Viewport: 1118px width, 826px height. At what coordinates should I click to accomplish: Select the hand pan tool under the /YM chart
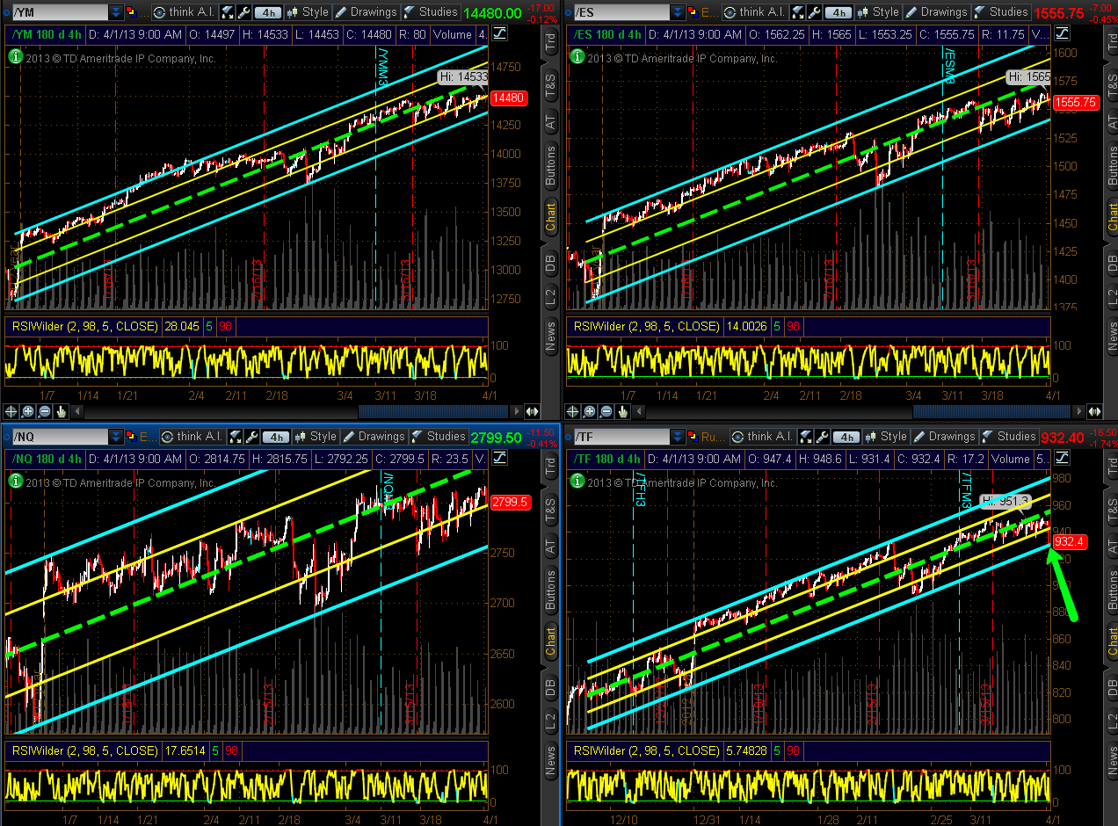tap(61, 410)
